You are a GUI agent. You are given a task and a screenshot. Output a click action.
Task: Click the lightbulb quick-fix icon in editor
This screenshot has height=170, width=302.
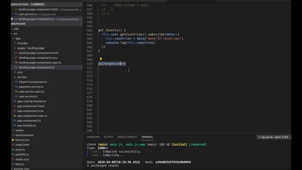pyautogui.click(x=101, y=59)
